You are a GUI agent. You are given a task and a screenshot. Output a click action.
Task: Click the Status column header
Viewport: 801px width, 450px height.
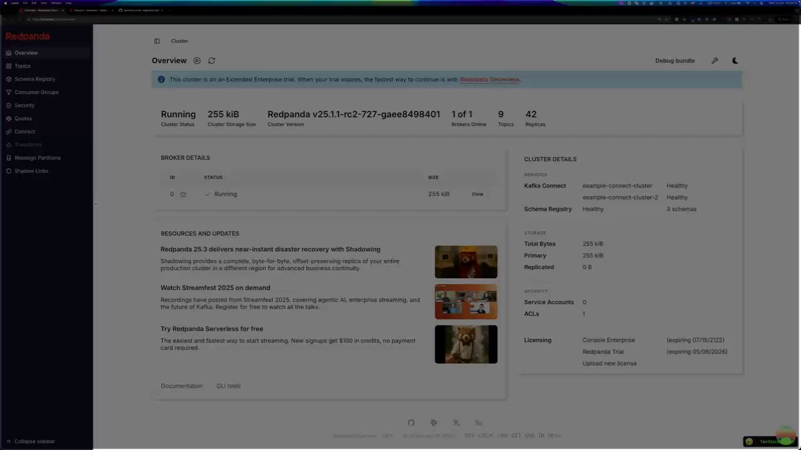pos(213,177)
